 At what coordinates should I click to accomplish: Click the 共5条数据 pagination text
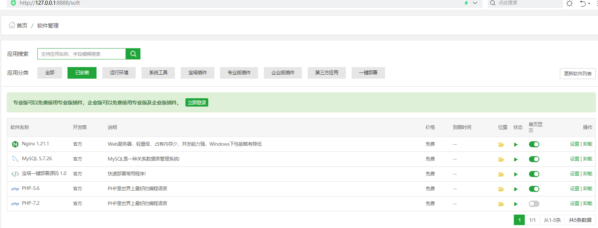(x=580, y=220)
